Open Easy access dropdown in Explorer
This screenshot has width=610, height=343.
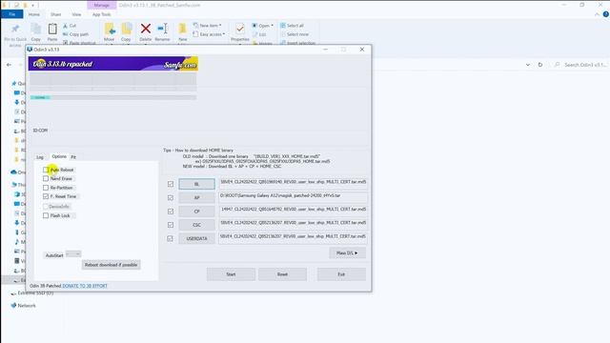pos(209,34)
